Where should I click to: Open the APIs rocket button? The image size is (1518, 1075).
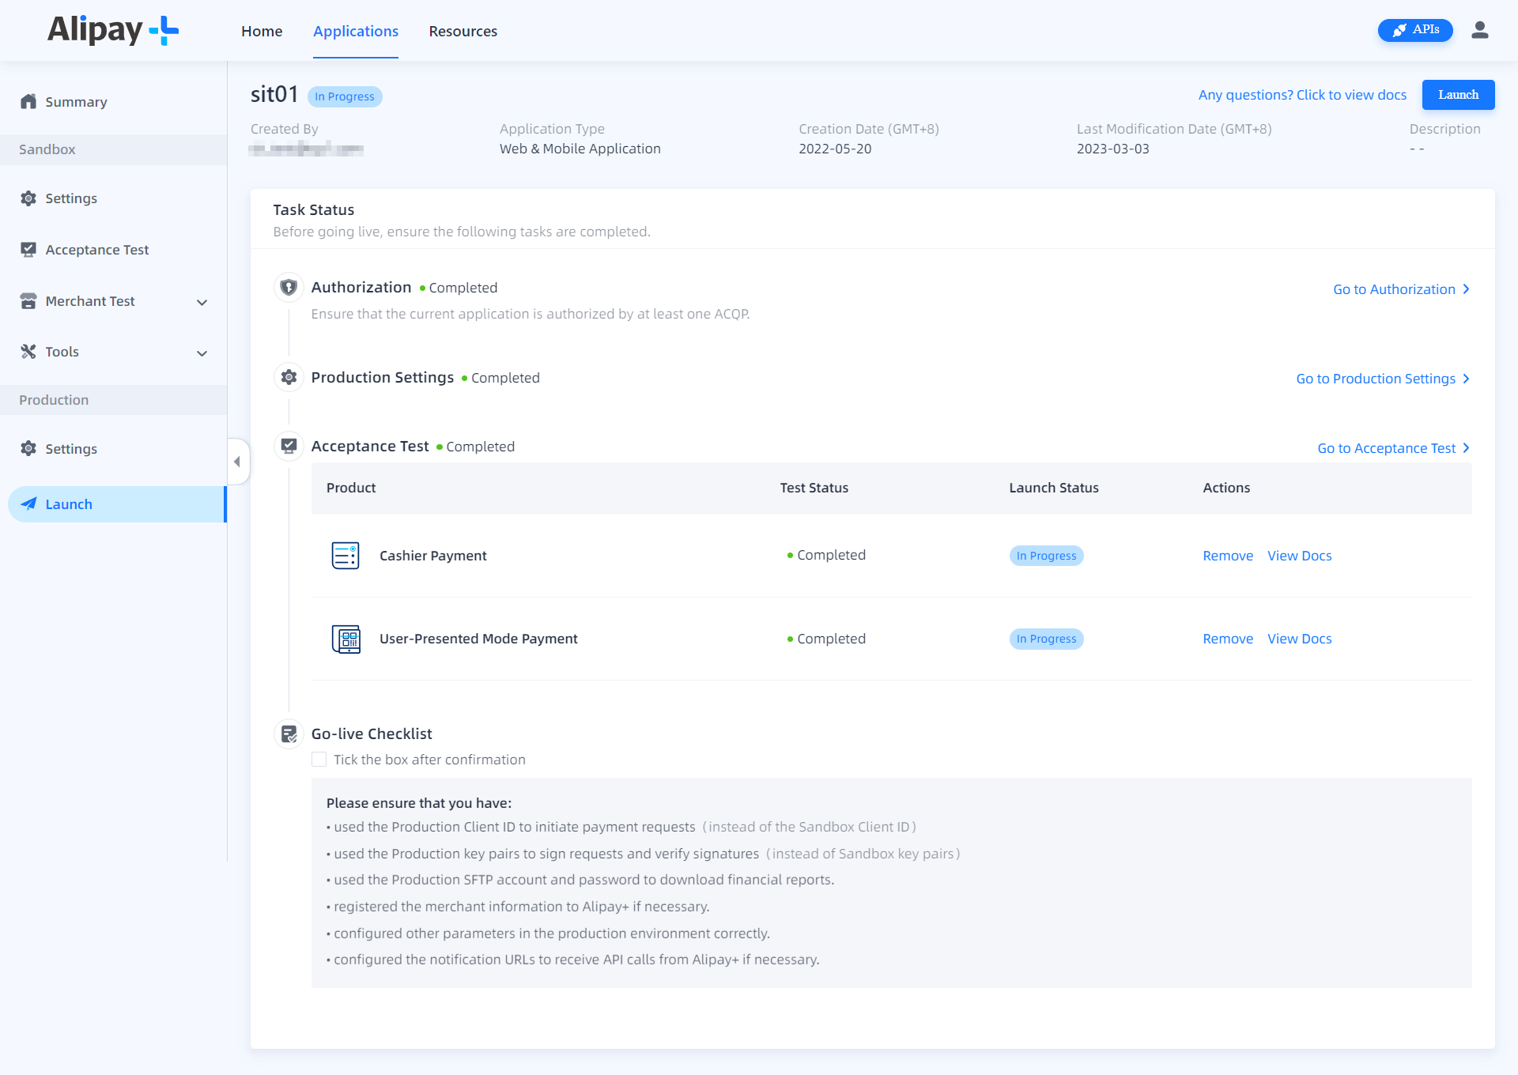pyautogui.click(x=1414, y=29)
